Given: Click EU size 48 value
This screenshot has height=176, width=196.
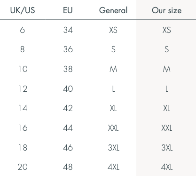Looking at the screenshot, I should coord(68,167).
